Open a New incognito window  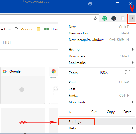(x=97, y=40)
